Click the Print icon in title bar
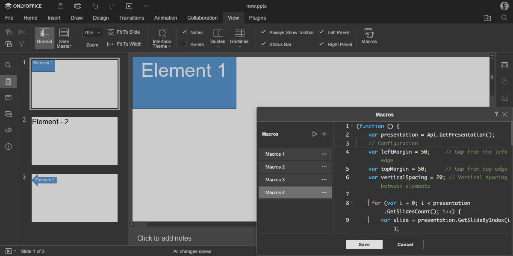 coord(77,6)
